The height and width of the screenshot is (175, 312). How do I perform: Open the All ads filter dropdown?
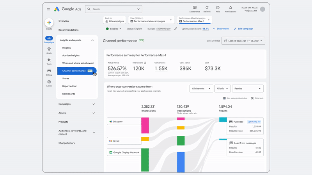(222, 89)
